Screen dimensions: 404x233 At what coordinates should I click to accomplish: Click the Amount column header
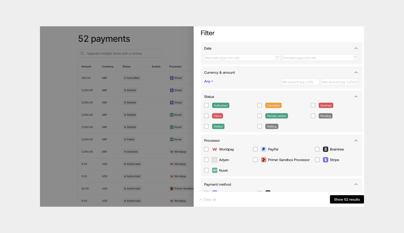(86, 67)
